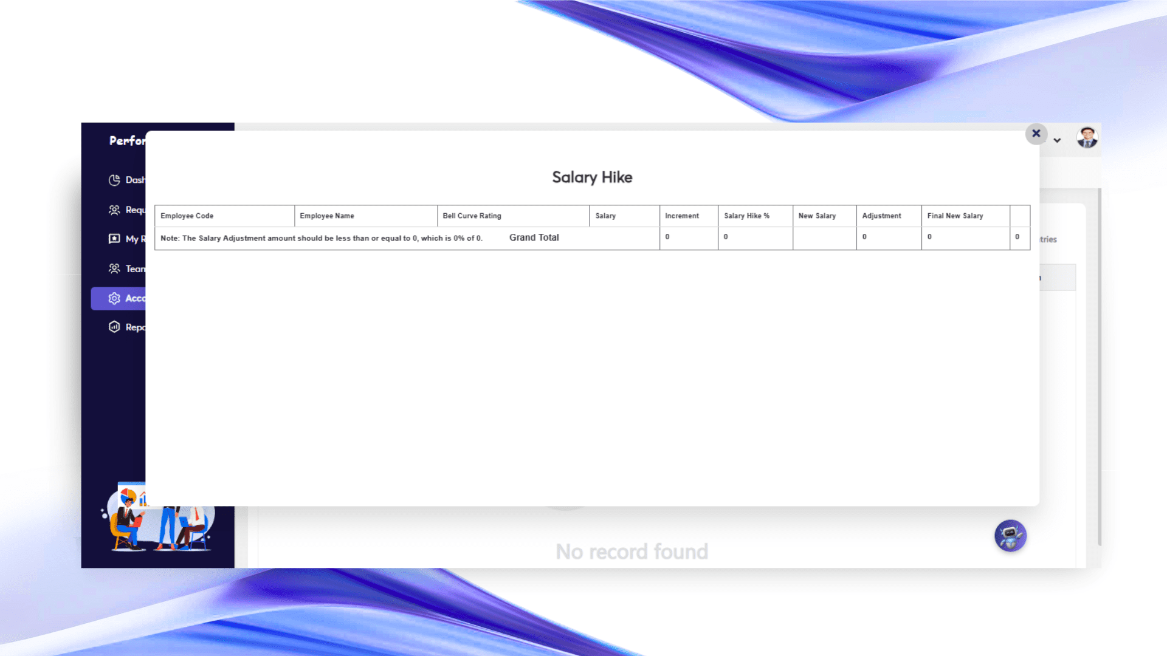Viewport: 1167px width, 656px height.
Task: Click the Employee Name column header
Action: pos(327,216)
